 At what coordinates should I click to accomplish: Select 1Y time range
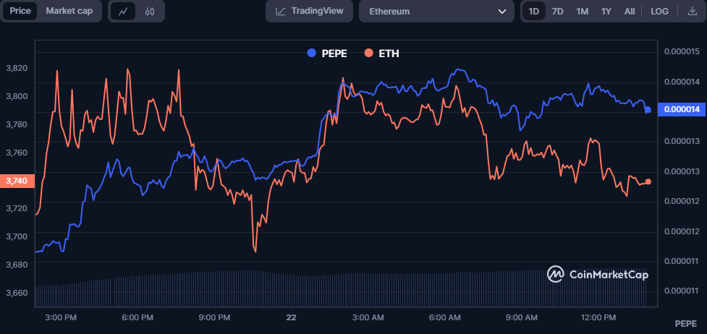click(x=606, y=12)
